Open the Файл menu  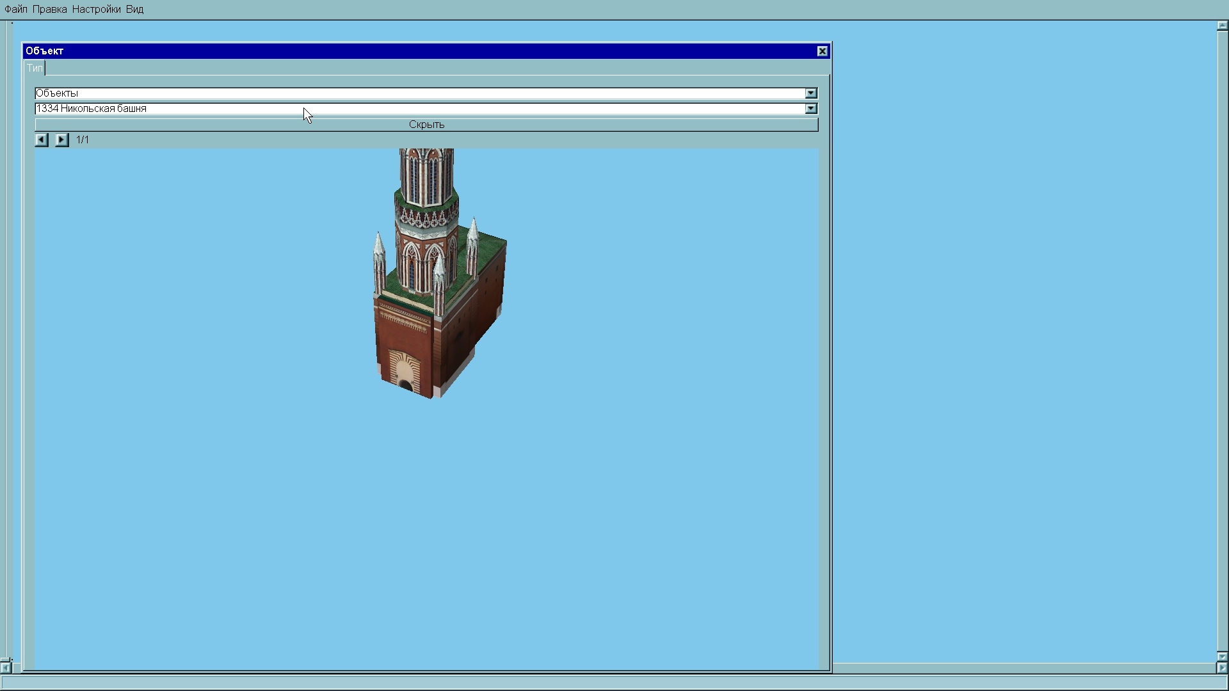15,10
